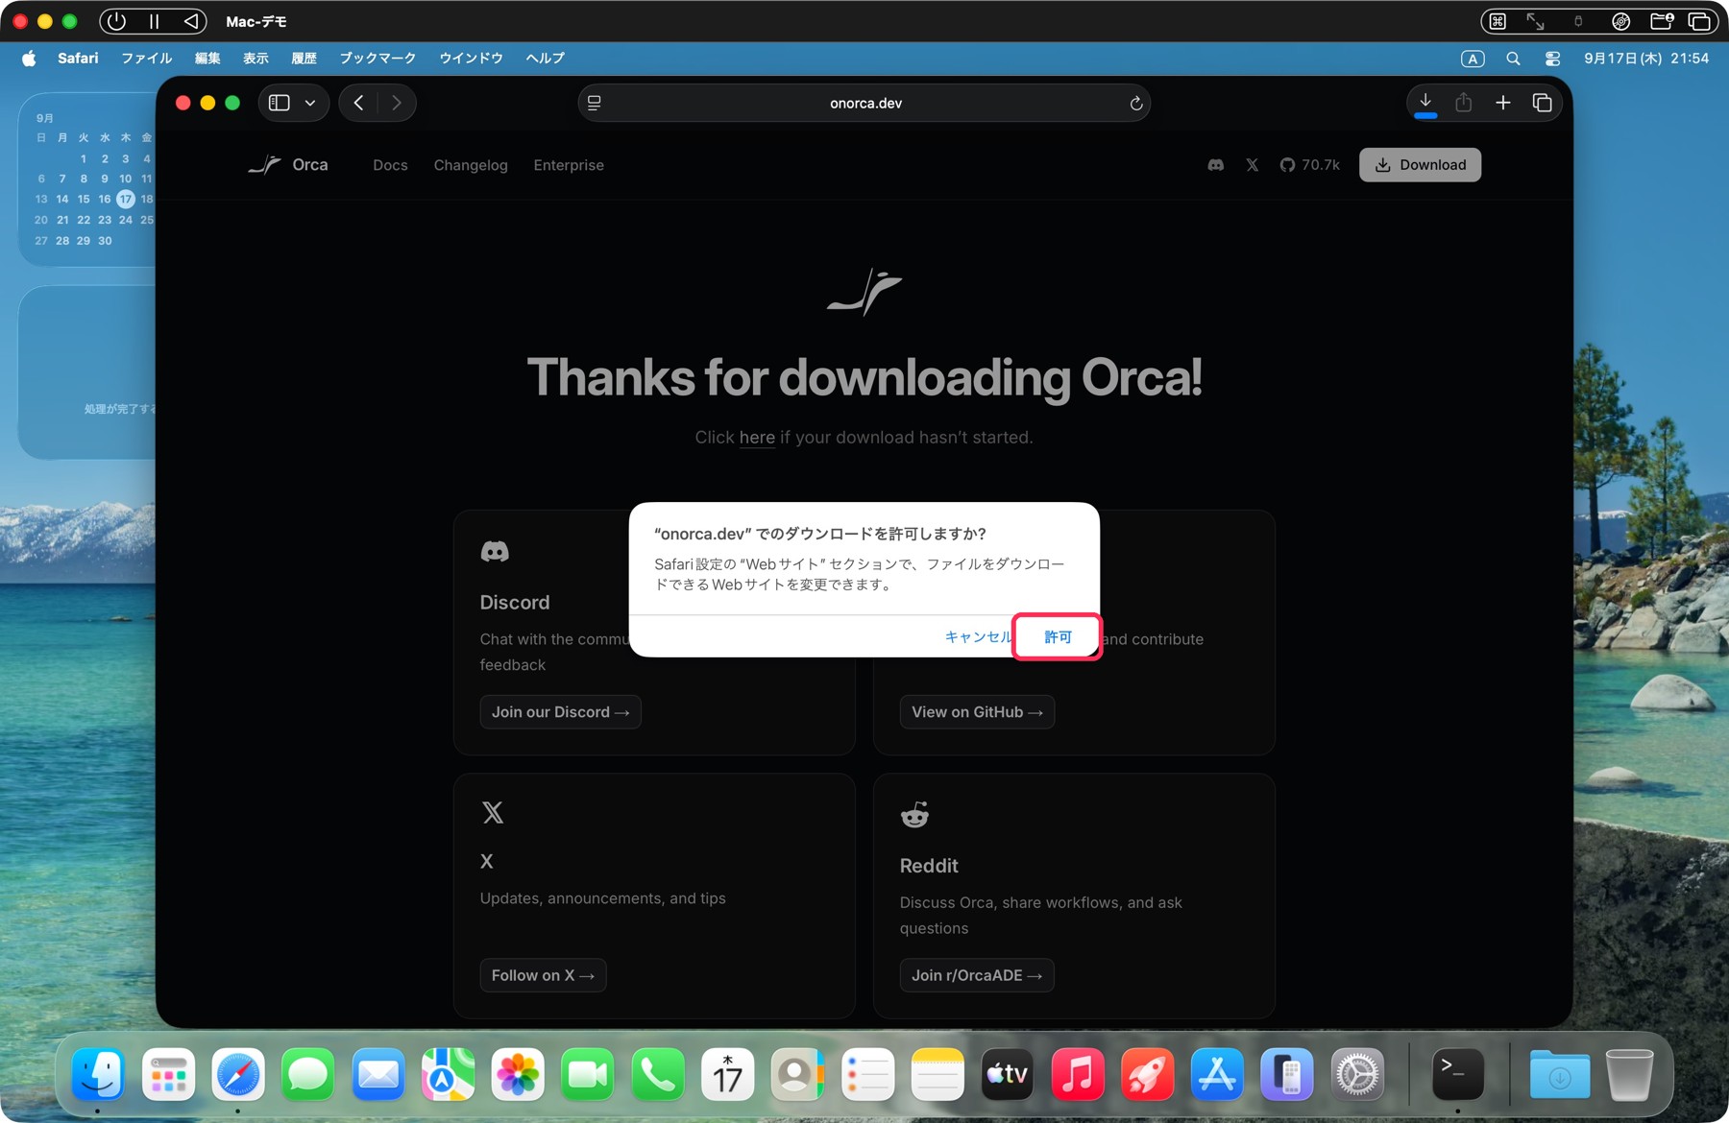Open Messages in the Dock
Viewport: 1729px width, 1123px height.
tap(308, 1074)
